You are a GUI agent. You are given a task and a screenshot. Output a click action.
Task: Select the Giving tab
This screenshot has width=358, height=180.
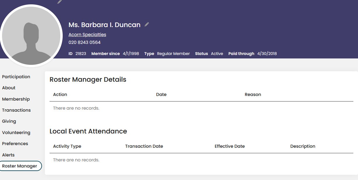pos(9,121)
